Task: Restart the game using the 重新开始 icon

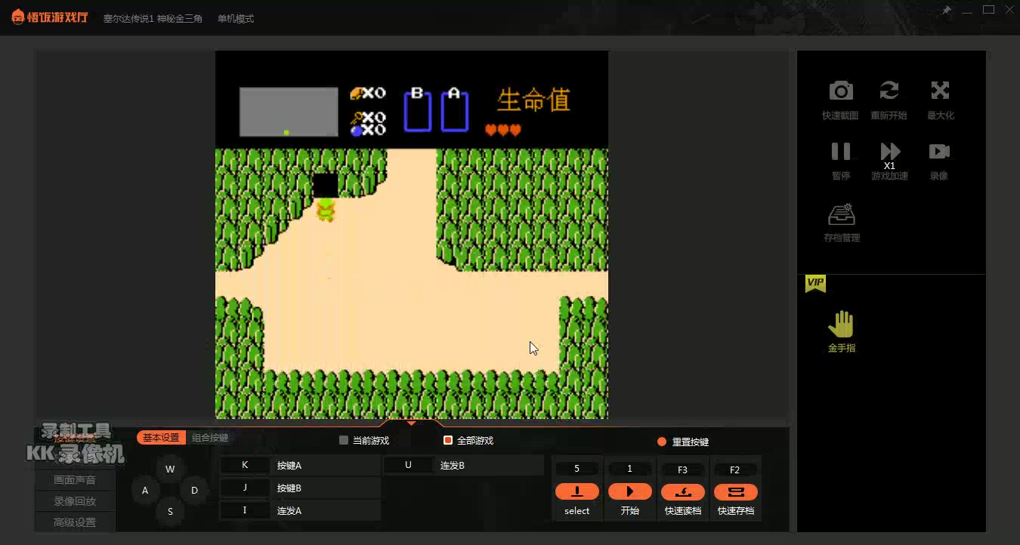Action: (889, 91)
